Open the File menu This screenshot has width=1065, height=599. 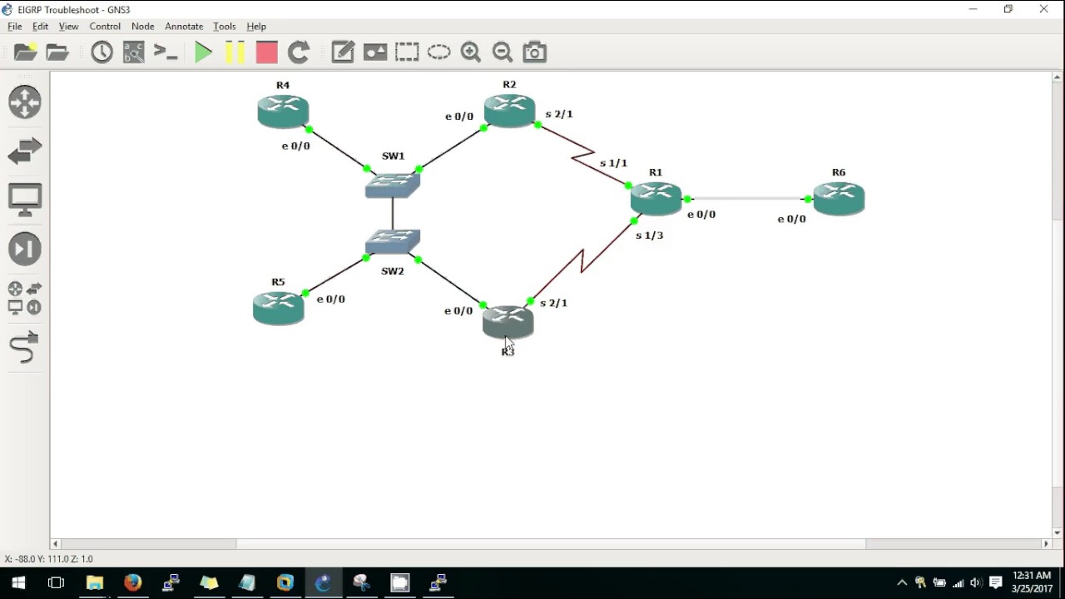click(x=15, y=27)
